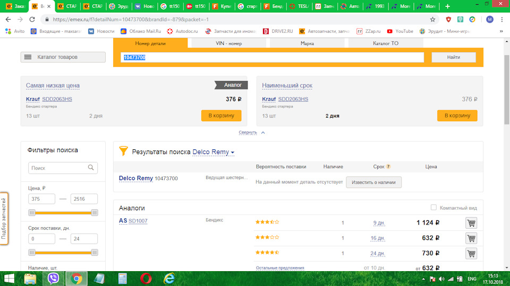Click the Найти search button
Screen dimensions: 510x286
[453, 57]
